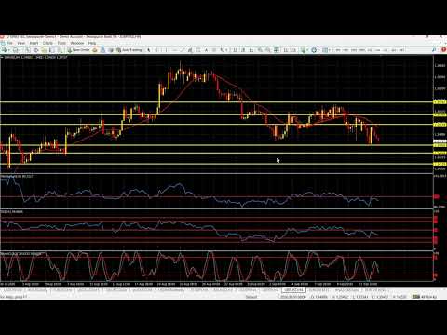Open the Window menu
The width and height of the screenshot is (447, 335).
pos(77,43)
